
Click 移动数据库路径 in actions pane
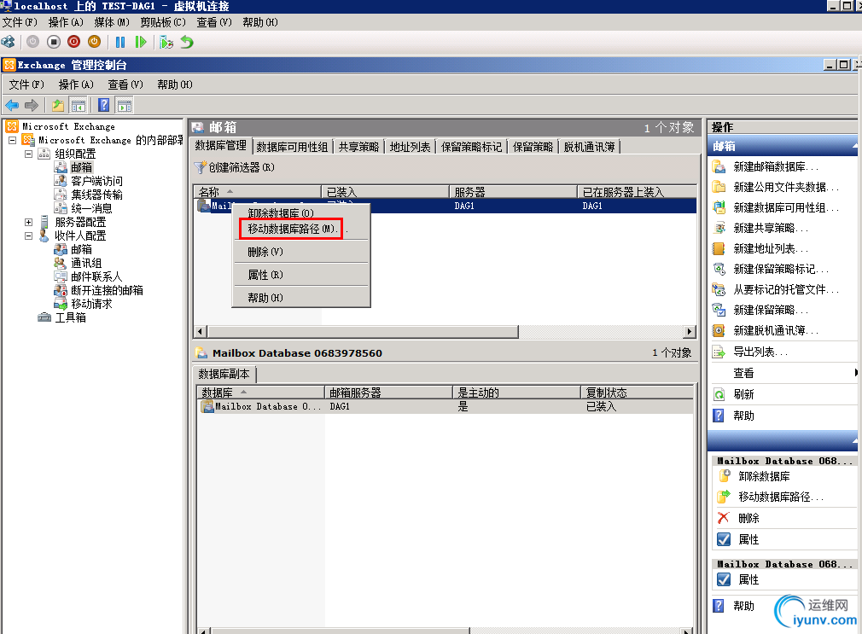point(781,497)
